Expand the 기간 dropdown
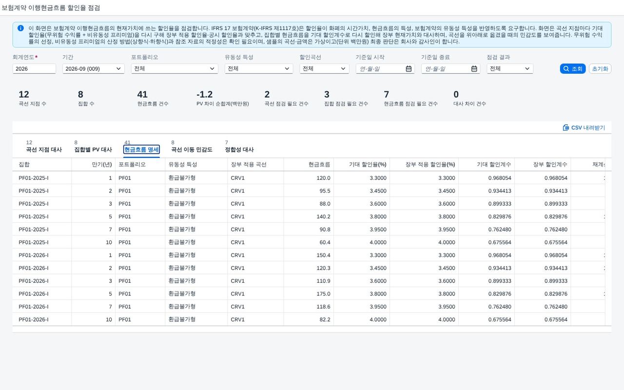This screenshot has height=390, width=624. 94,69
